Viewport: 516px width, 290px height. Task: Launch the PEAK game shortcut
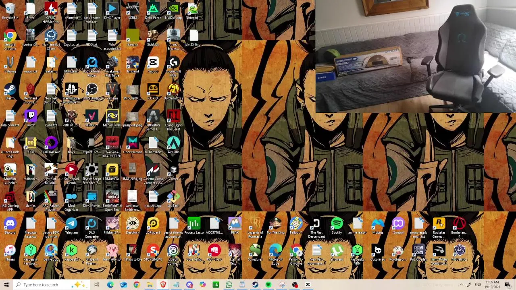pyautogui.click(x=235, y=226)
